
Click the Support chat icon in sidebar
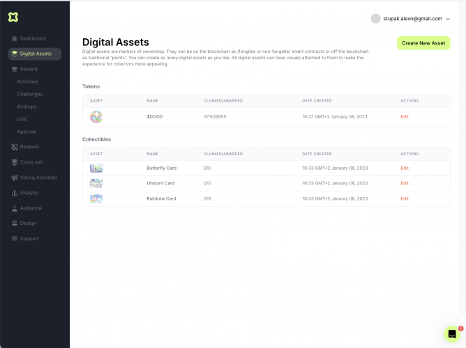click(14, 239)
